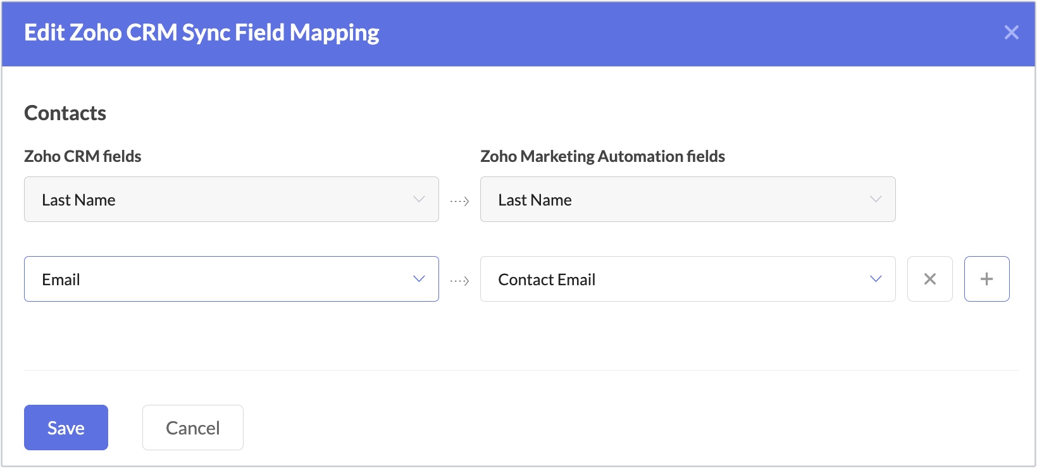Open the Contact Email field dropdown
This screenshot has height=468, width=1037.
pyautogui.click(x=688, y=279)
